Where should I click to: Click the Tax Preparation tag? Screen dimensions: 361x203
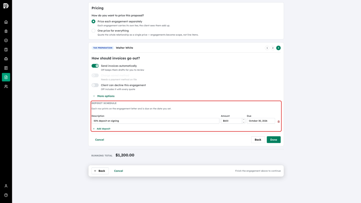pyautogui.click(x=103, y=48)
